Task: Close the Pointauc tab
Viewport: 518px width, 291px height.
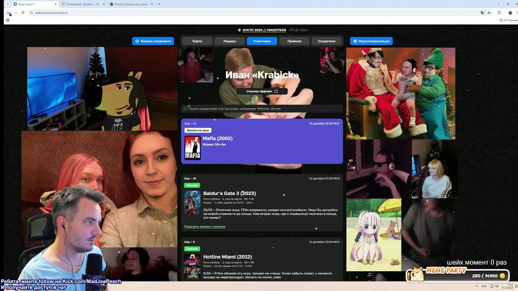Action: pos(152,4)
